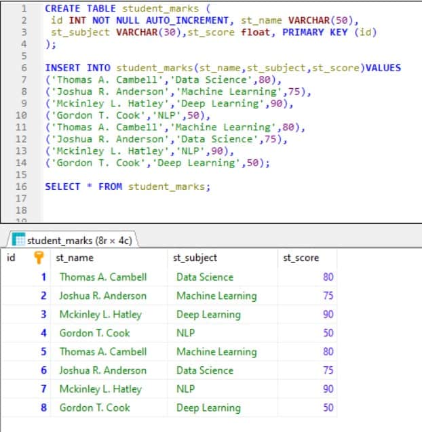This screenshot has height=432, width=422.
Task: Open the student_marks result tab
Action: coord(72,240)
